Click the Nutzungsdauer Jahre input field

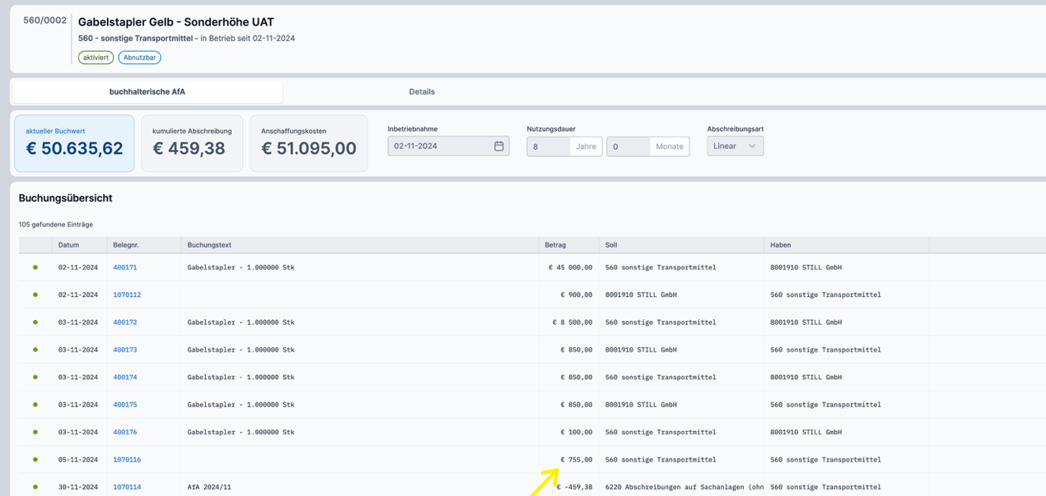click(x=549, y=146)
